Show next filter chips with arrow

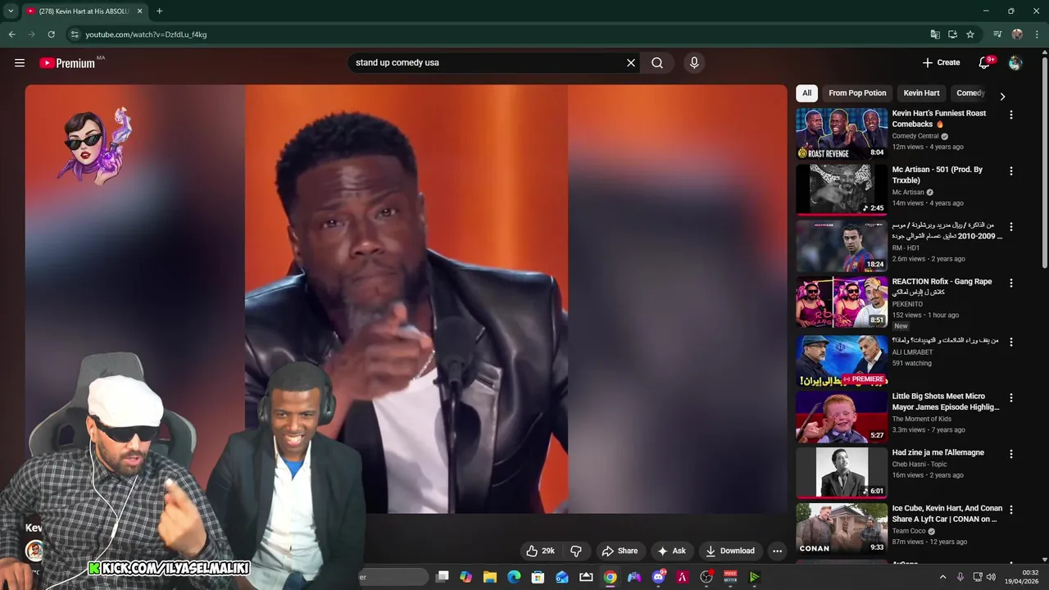tap(1002, 96)
